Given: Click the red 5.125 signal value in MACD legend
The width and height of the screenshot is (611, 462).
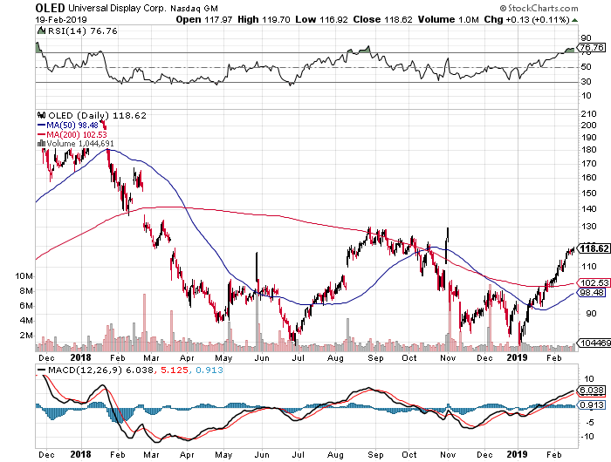Looking at the screenshot, I should (175, 370).
